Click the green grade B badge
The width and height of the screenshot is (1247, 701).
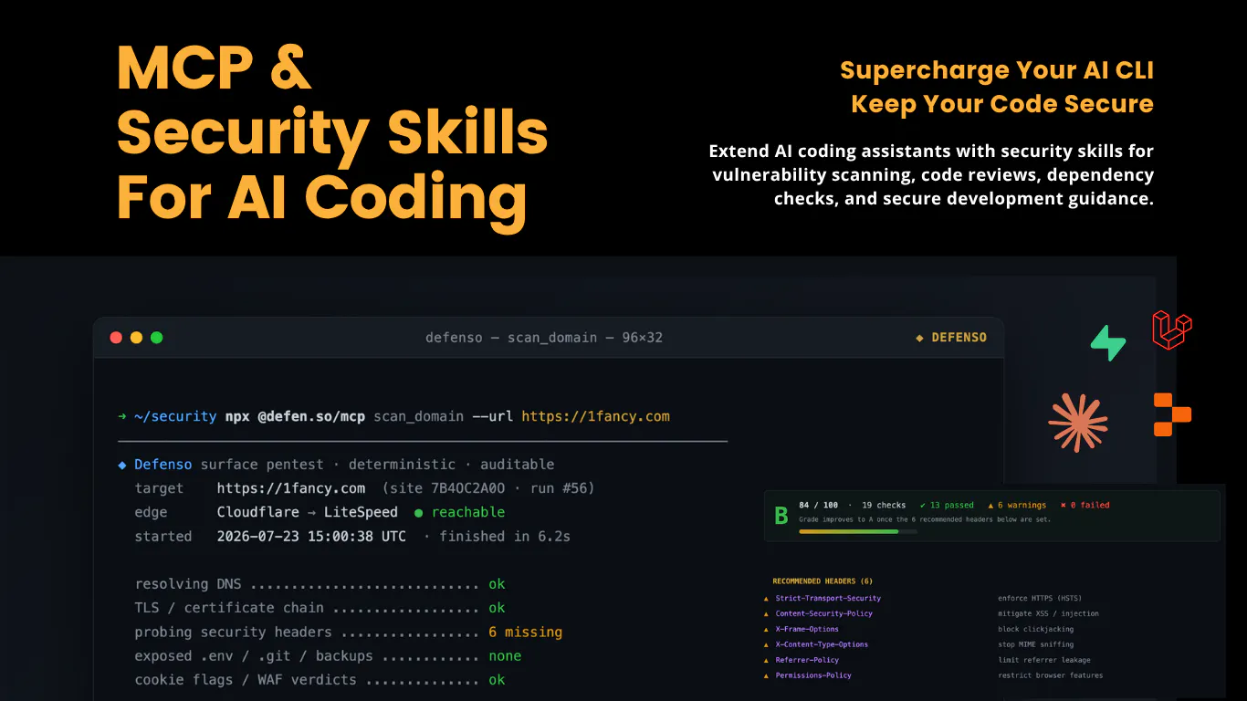pyautogui.click(x=781, y=517)
